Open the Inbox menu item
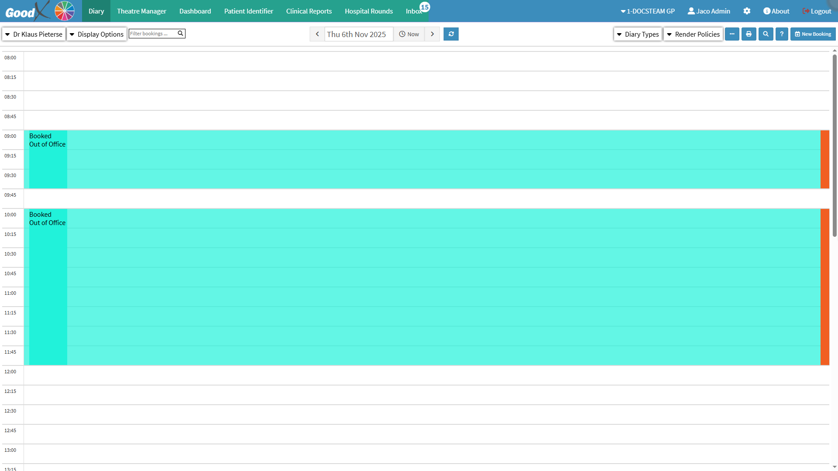The image size is (838, 471). [414, 11]
